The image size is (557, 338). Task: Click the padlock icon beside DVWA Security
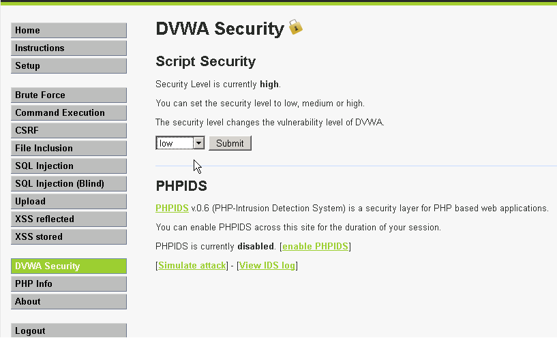[x=295, y=27]
